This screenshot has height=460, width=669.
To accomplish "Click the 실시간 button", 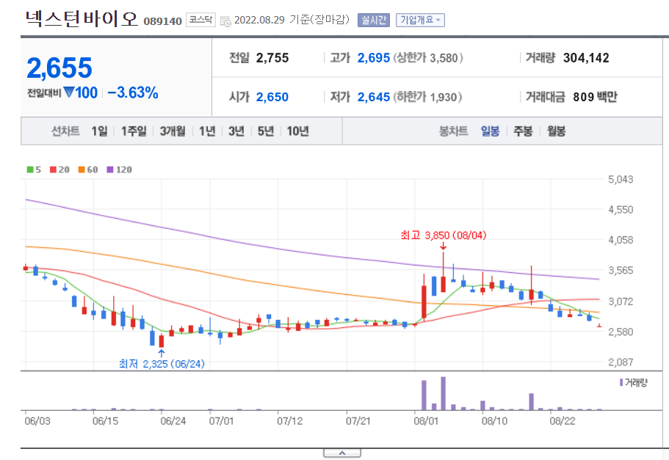I will (374, 20).
